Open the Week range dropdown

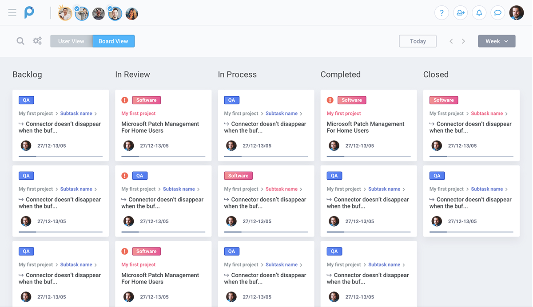pos(497,41)
